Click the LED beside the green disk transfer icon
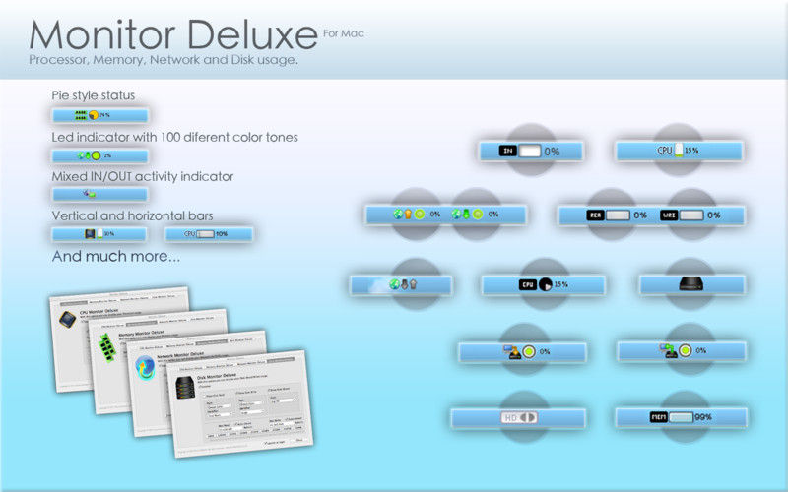 (x=685, y=350)
